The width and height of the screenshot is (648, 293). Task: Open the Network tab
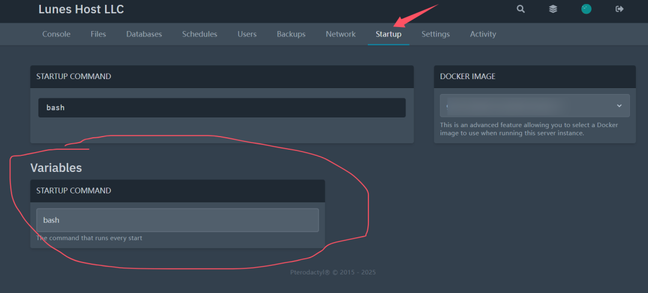click(341, 34)
